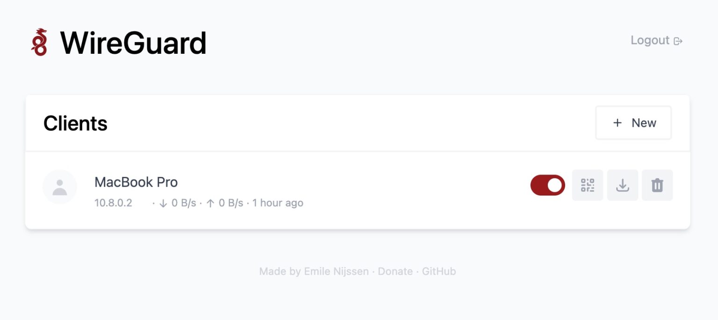The height and width of the screenshot is (320, 718).
Task: Click the MacBook Pro client name
Action: click(x=136, y=182)
